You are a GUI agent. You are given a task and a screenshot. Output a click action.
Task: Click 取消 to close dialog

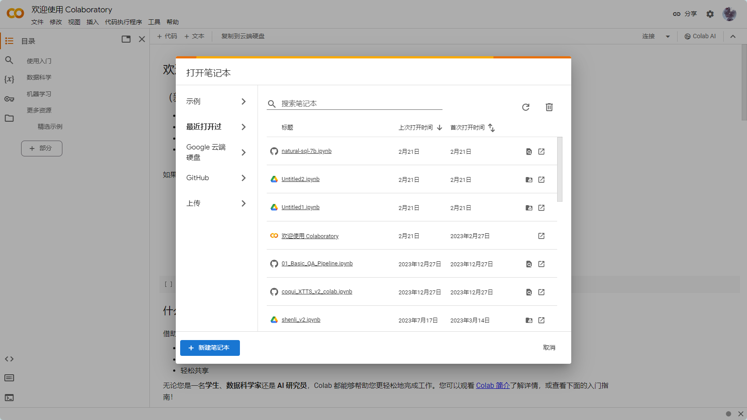click(x=549, y=348)
